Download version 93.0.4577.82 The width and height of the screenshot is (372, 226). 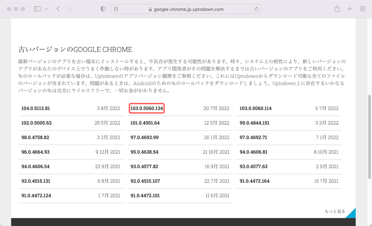coord(144,167)
